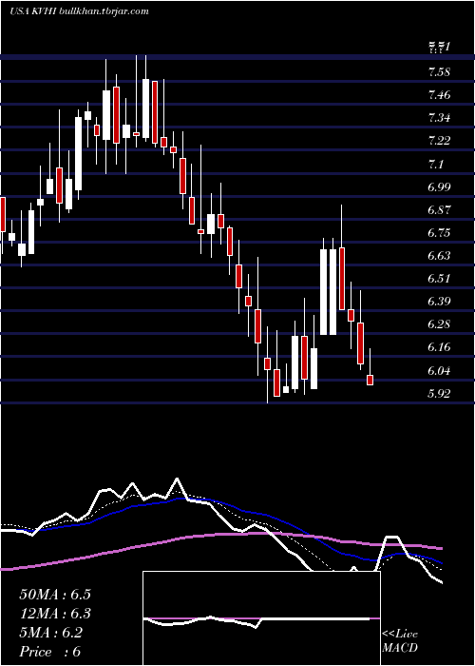
Task: Click the '5MA : 6.2' readout
Action: [x=51, y=633]
